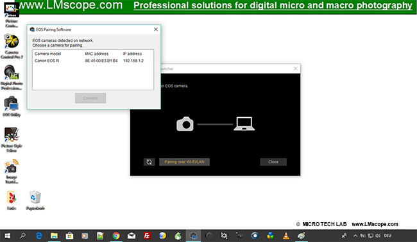This screenshot has height=242, width=417.
Task: Select the Canon EOS R camera row
Action: point(93,61)
